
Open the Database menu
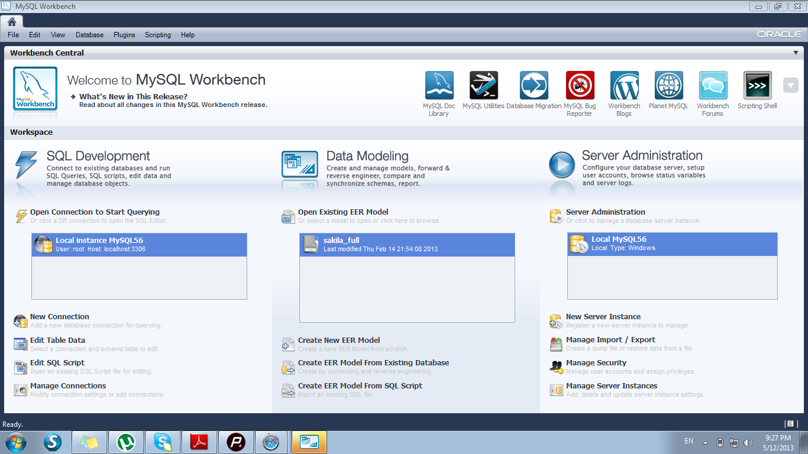coord(89,34)
